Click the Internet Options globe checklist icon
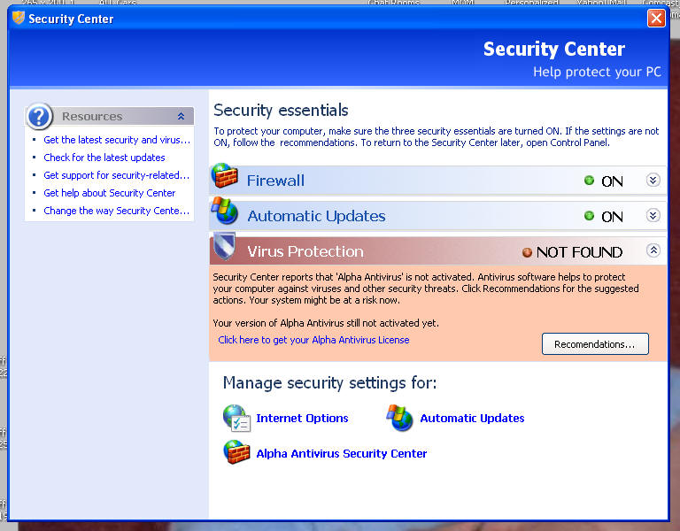This screenshot has width=680, height=531. [x=236, y=418]
